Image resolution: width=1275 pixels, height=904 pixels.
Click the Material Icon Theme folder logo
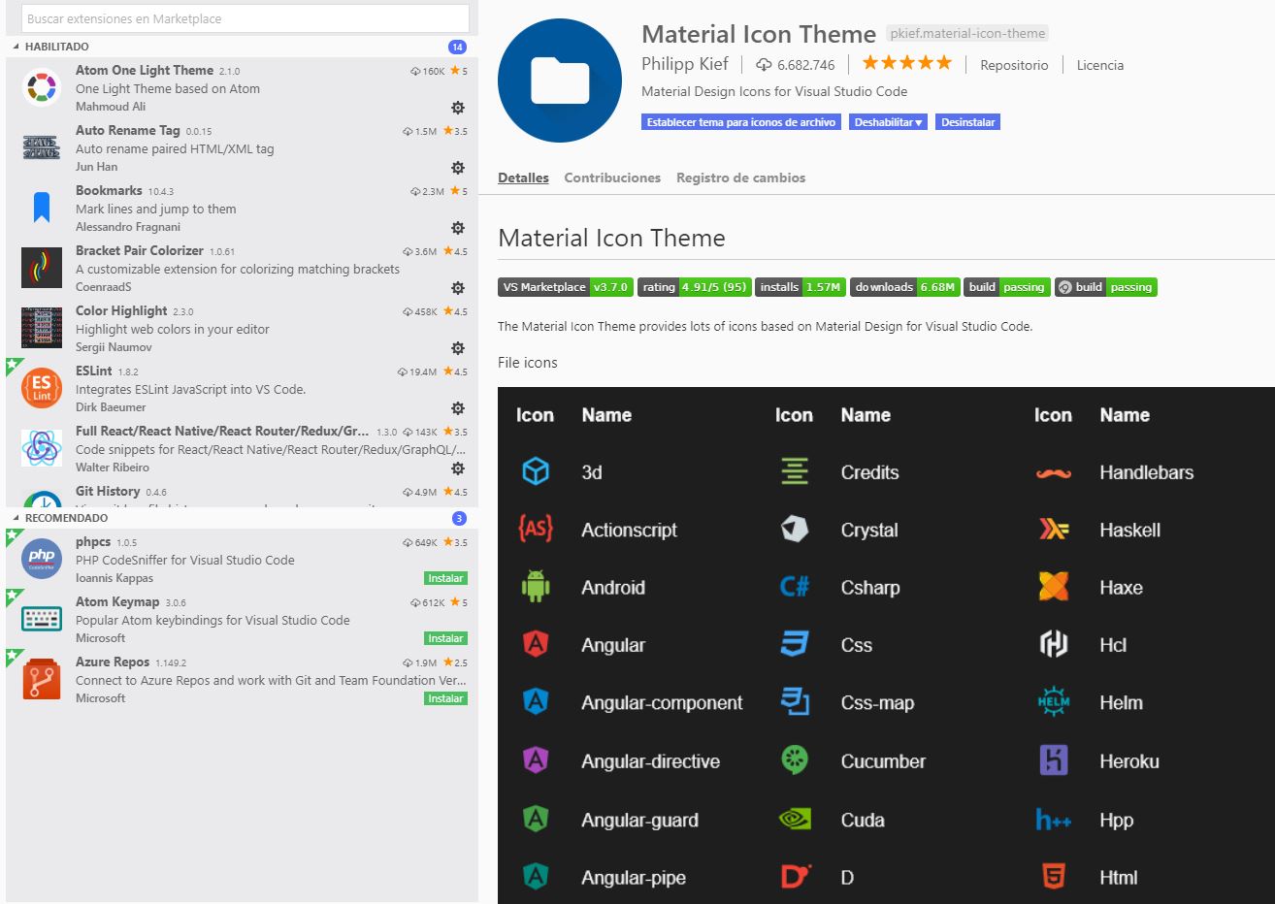[560, 79]
